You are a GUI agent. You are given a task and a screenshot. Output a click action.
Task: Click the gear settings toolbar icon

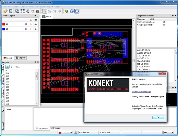(60, 11)
